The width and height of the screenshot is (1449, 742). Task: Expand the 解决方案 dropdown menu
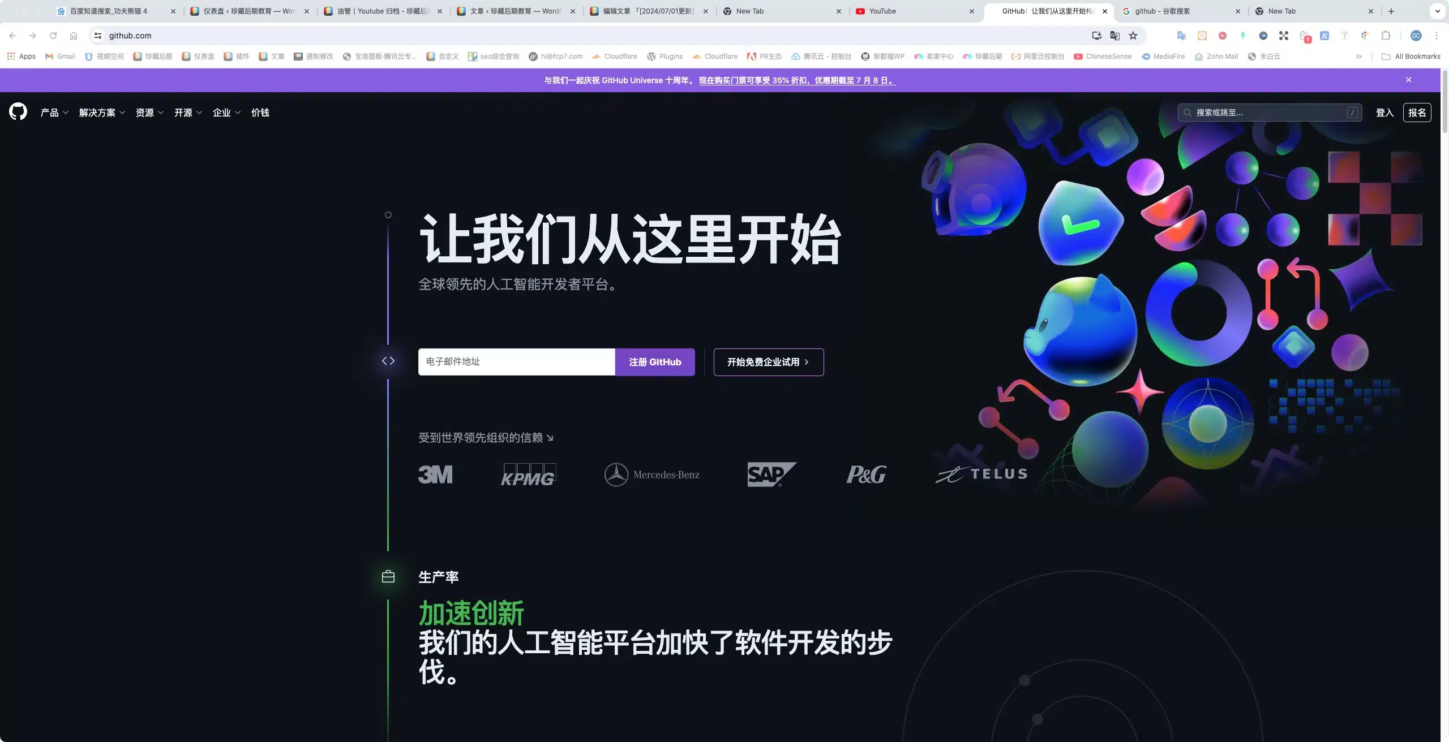pos(102,113)
